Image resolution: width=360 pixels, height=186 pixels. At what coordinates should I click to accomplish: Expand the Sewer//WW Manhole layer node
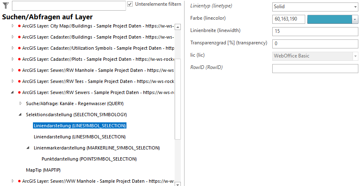13,181
